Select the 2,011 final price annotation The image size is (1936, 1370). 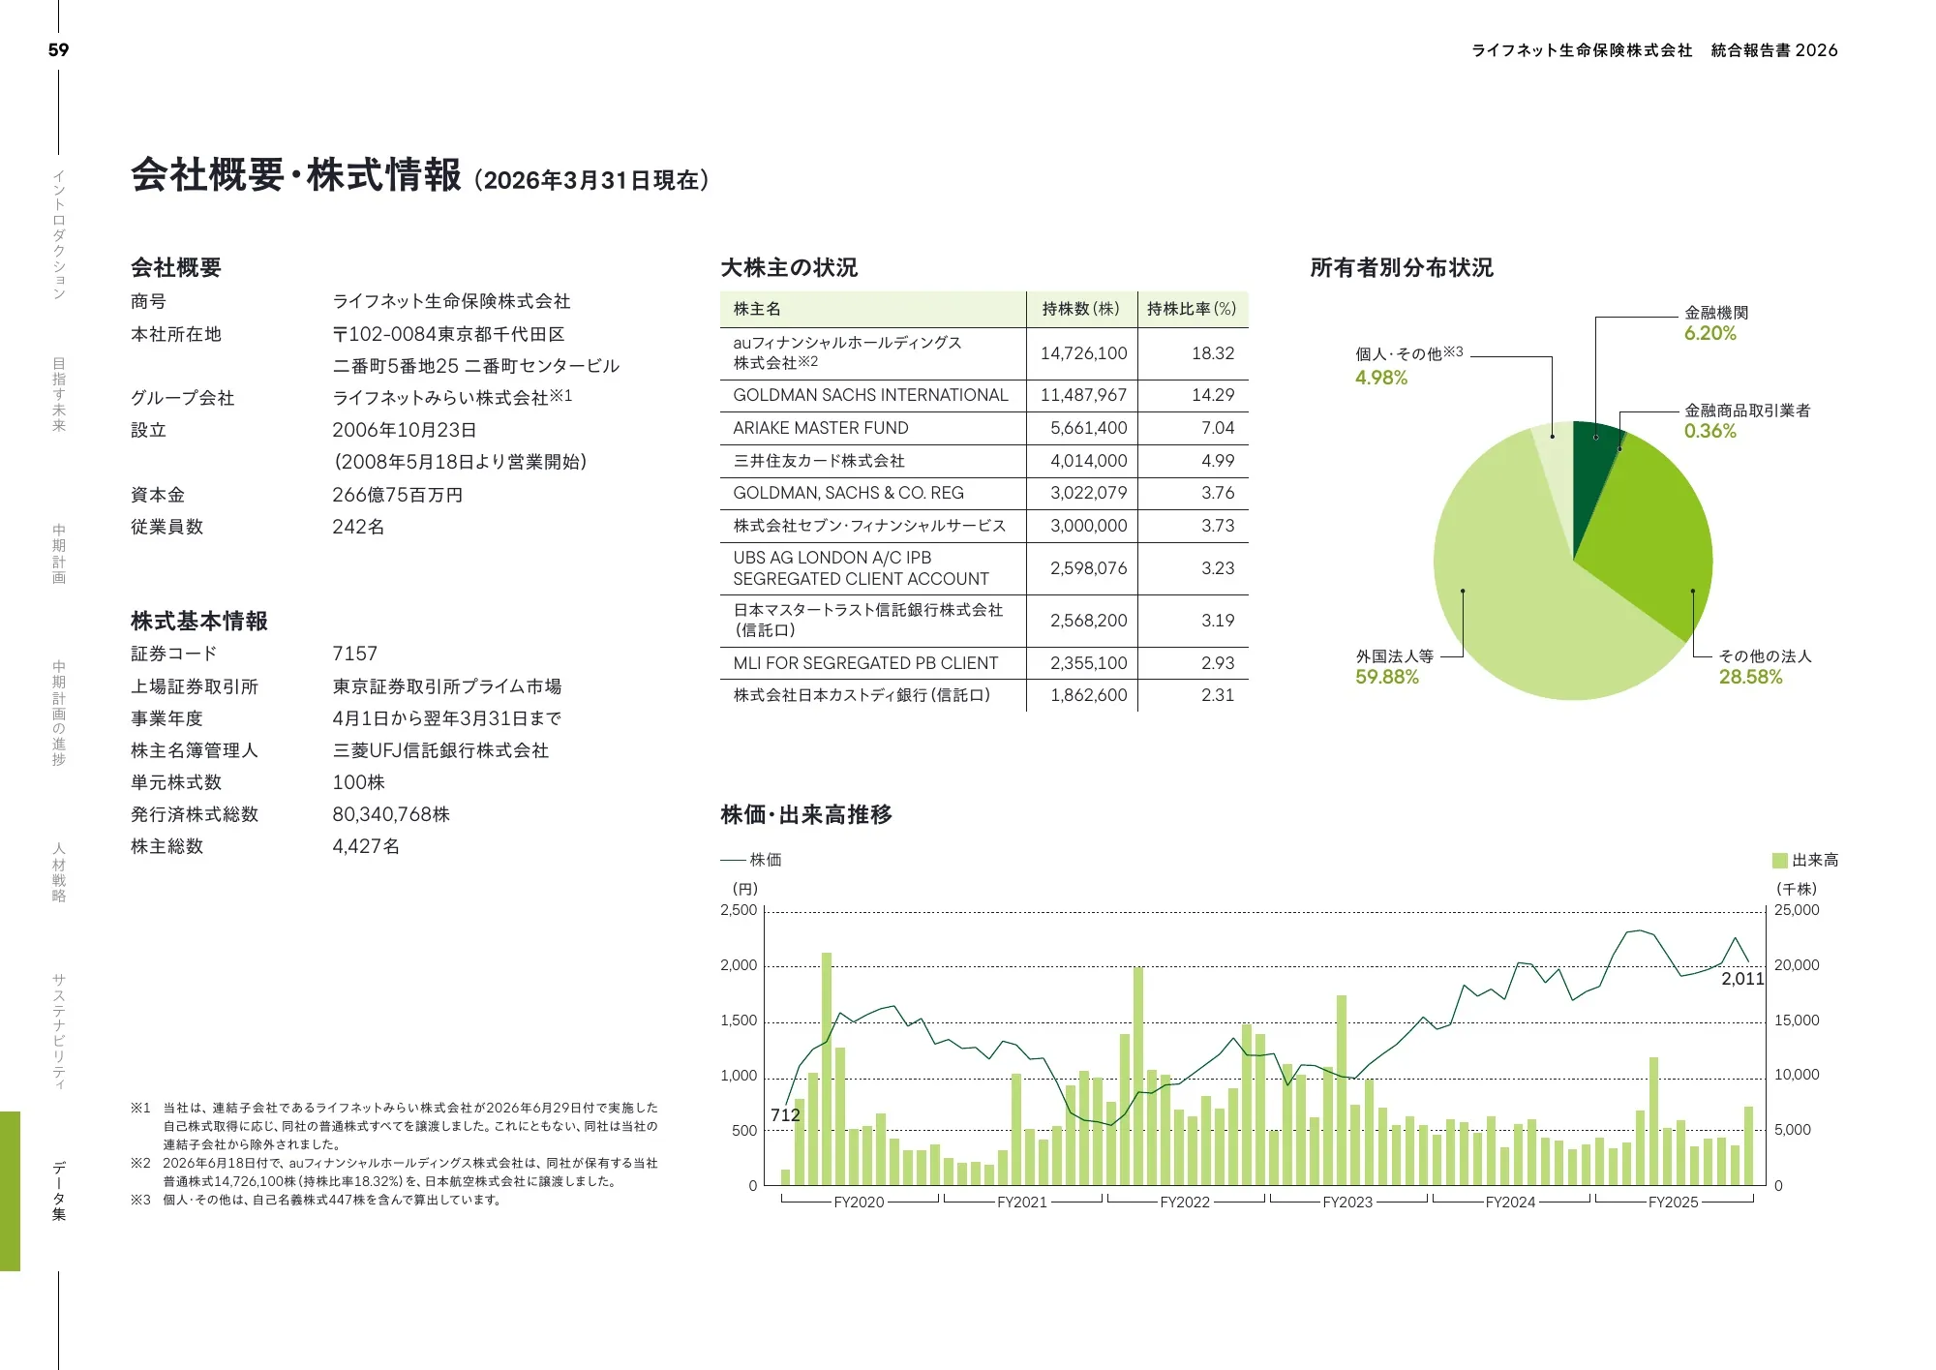click(1742, 979)
